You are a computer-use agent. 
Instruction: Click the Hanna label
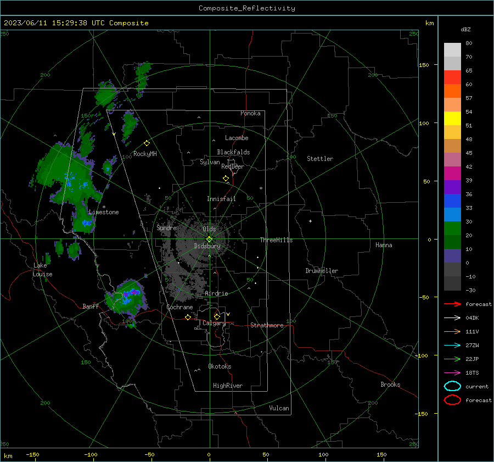[384, 245]
